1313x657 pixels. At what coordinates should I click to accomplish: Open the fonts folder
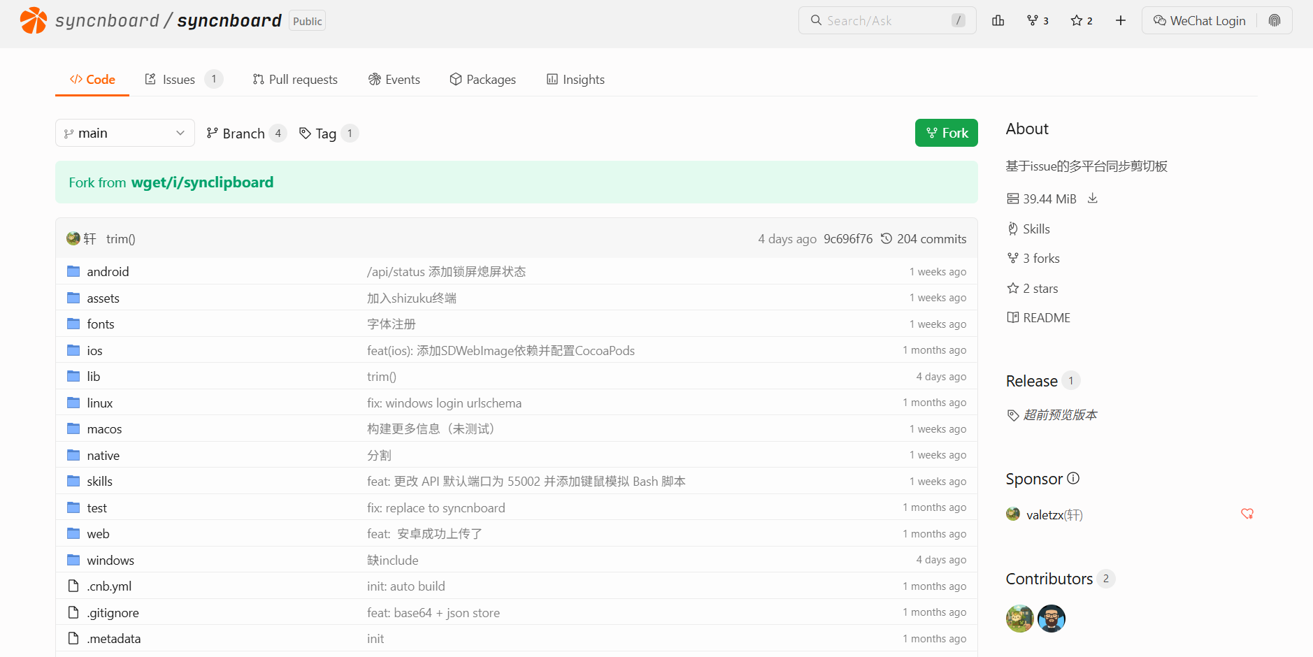pyautogui.click(x=101, y=324)
